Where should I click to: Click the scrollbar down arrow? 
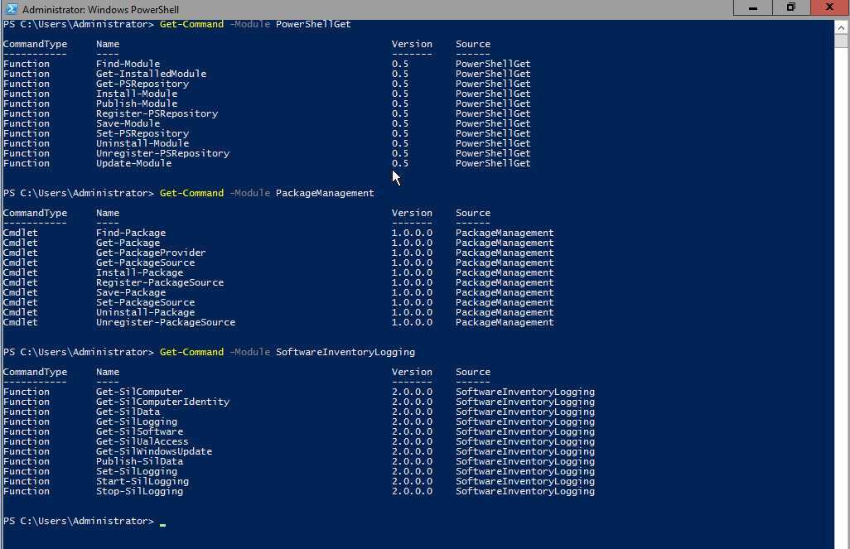[x=841, y=542]
